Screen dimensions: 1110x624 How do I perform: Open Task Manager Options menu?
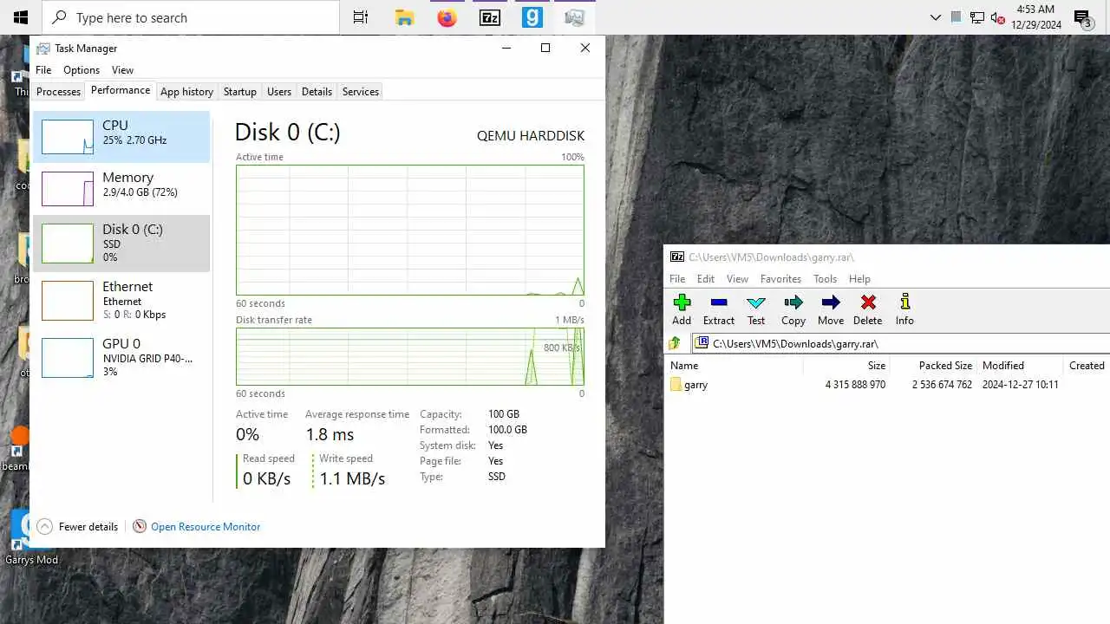(82, 70)
